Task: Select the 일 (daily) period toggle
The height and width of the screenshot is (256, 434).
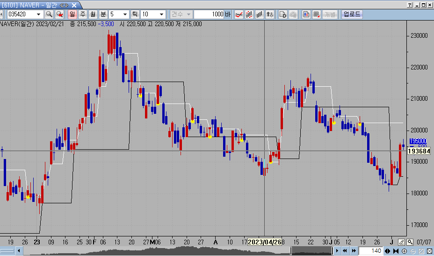Action: [72, 14]
